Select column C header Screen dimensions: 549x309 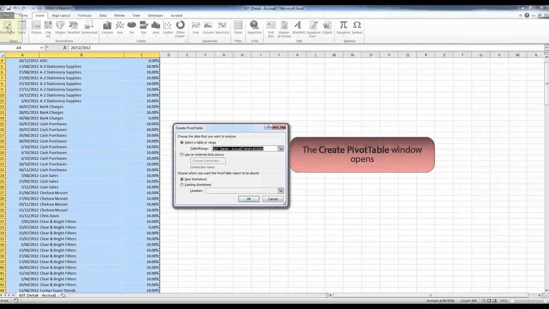click(142, 55)
